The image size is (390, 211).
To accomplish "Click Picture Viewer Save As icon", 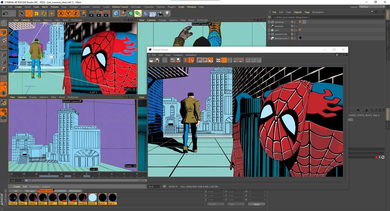I will [x=157, y=60].
